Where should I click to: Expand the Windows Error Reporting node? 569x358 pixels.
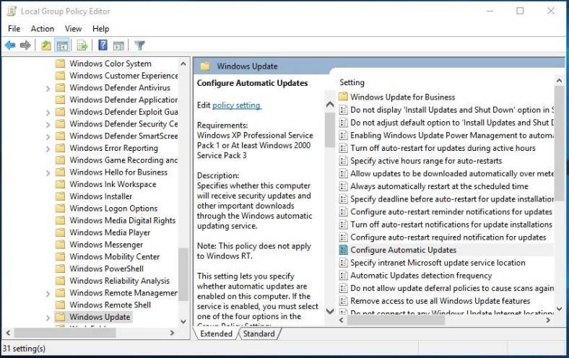[x=48, y=149]
